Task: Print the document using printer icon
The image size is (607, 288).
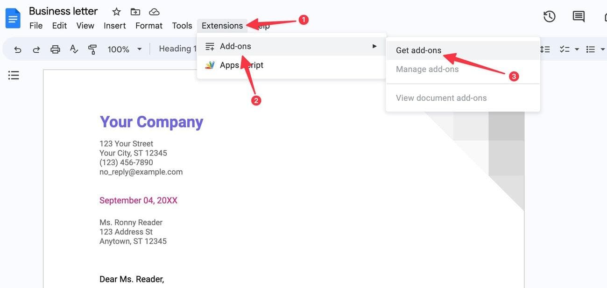Action: (x=55, y=49)
